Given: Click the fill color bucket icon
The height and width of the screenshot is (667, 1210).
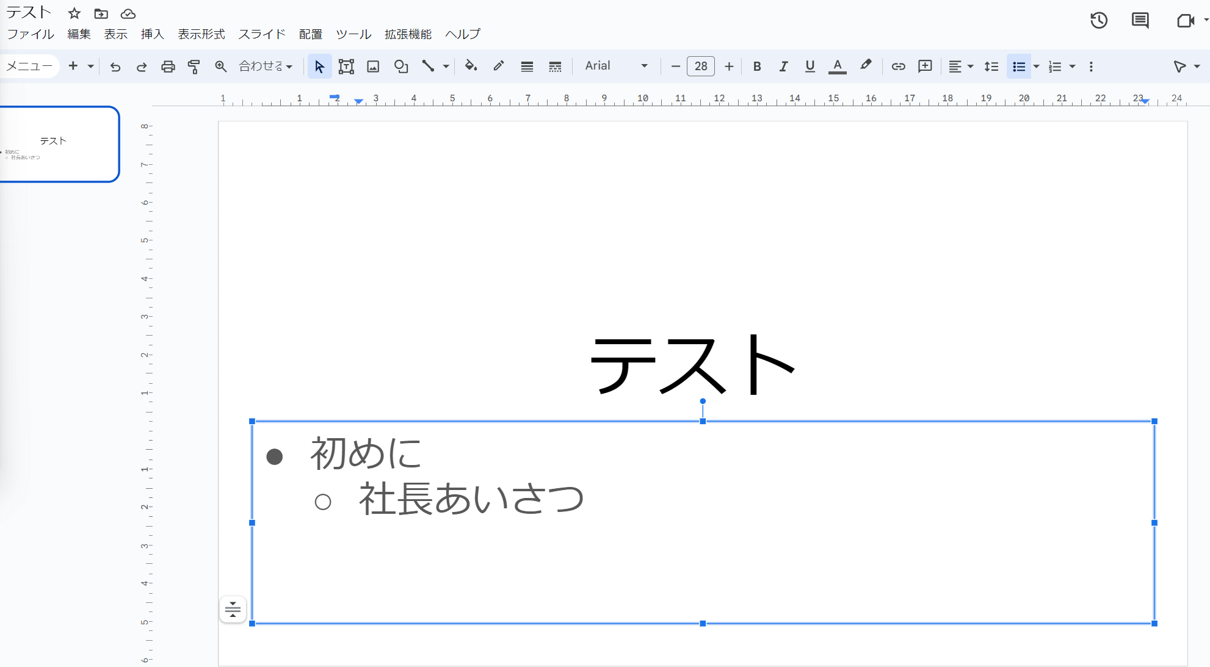Looking at the screenshot, I should pos(471,66).
